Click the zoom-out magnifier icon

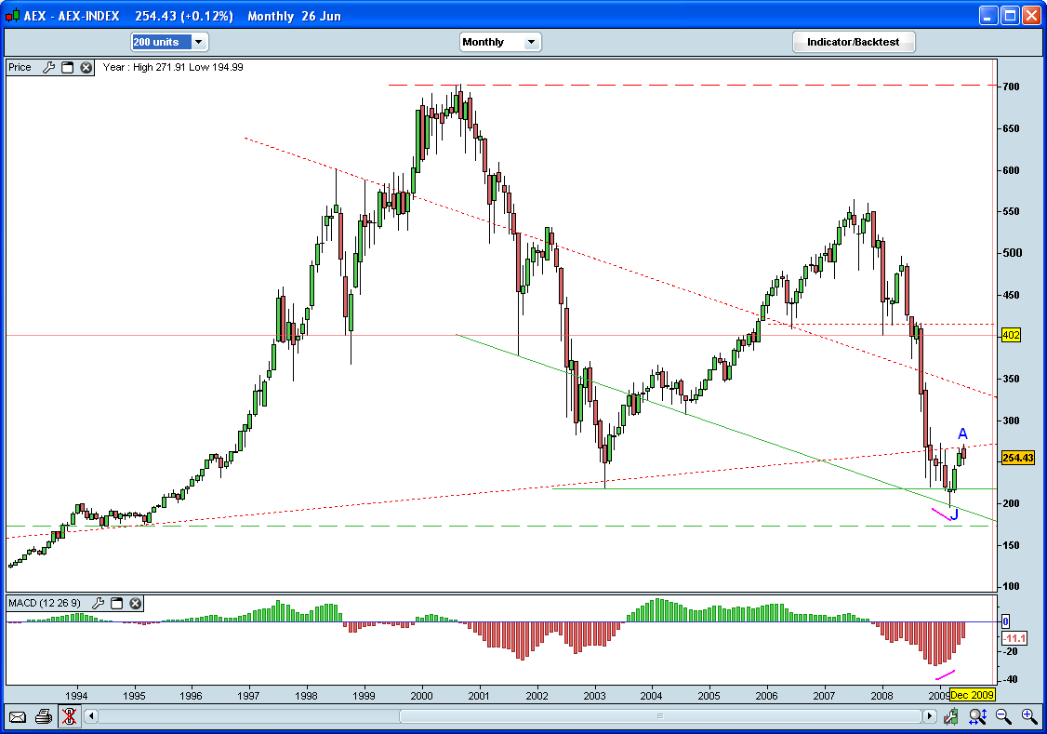pyautogui.click(x=1003, y=716)
